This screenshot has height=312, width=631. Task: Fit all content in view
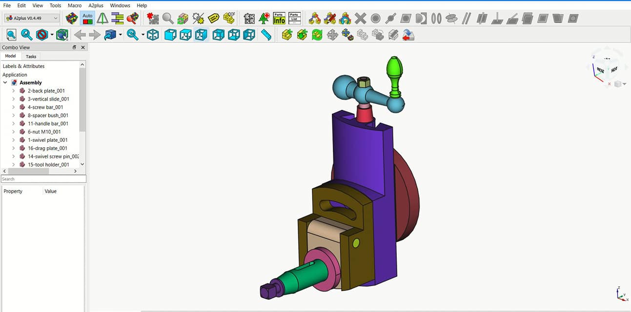tap(11, 35)
